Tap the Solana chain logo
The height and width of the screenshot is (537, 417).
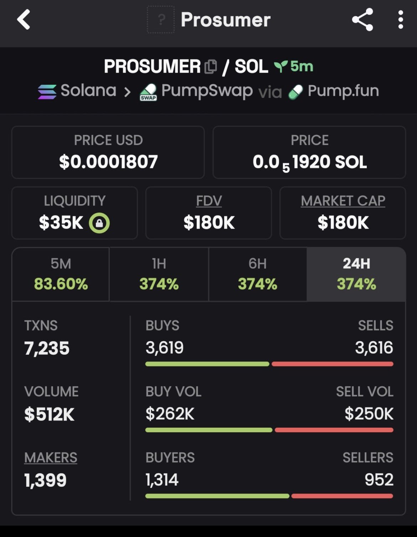pyautogui.click(x=47, y=92)
